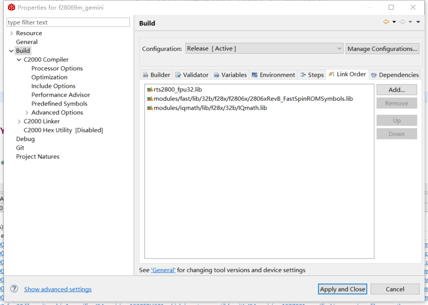Collapse the Build tree node
Image resolution: width=428 pixels, height=305 pixels.
pyautogui.click(x=11, y=51)
